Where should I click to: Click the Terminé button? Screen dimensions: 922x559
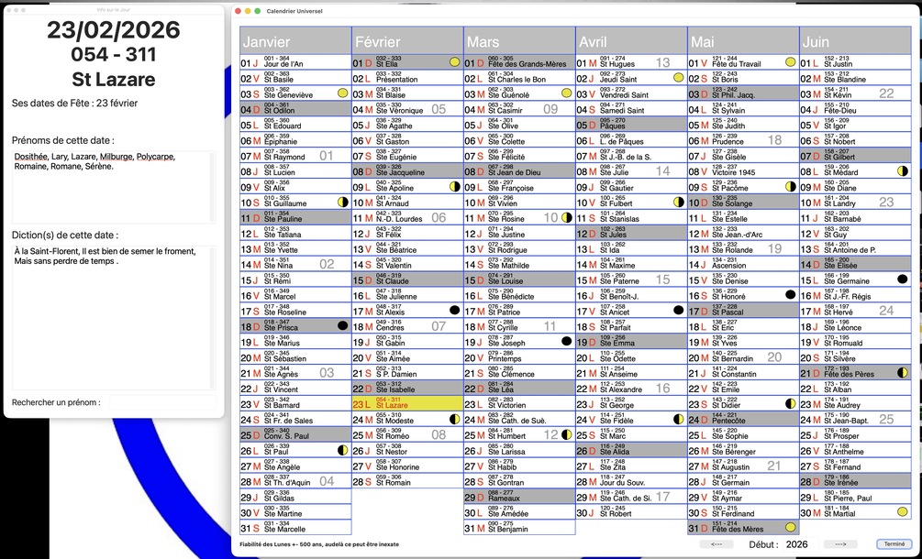point(894,544)
